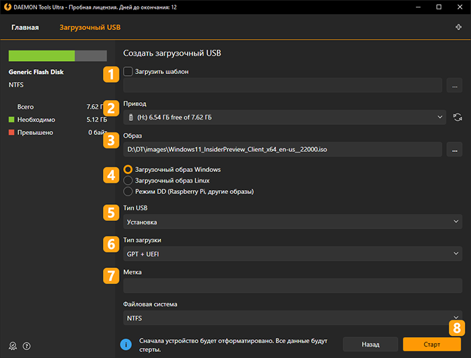
Task: Click the add-tab plus icon at top right
Action: coord(458,28)
